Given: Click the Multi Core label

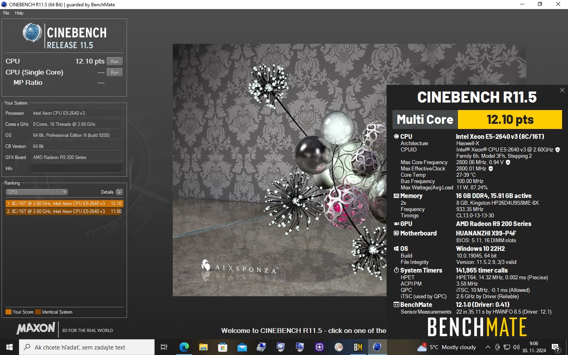Looking at the screenshot, I should pyautogui.click(x=425, y=120).
